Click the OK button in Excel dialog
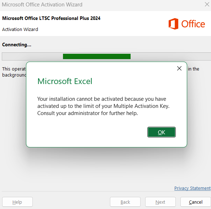Image resolution: width=211 pixels, height=209 pixels. [x=161, y=132]
